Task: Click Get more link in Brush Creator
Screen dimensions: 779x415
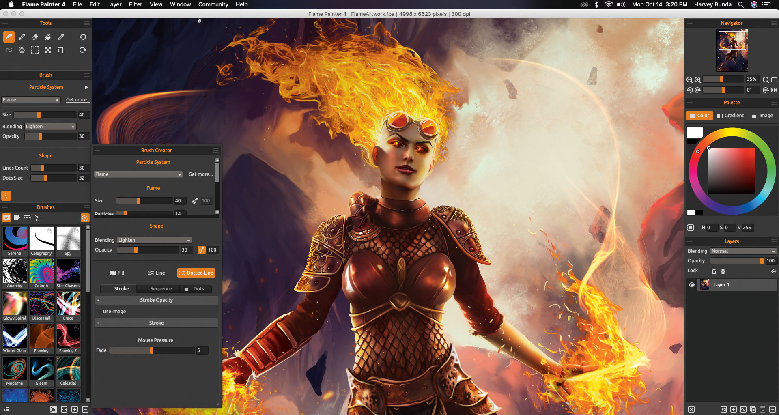Action: (x=200, y=174)
